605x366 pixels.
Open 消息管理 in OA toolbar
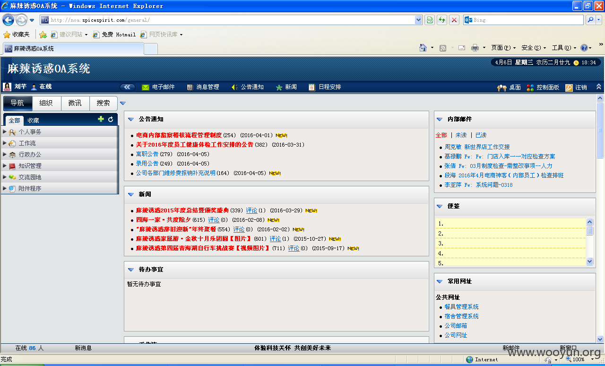(203, 87)
